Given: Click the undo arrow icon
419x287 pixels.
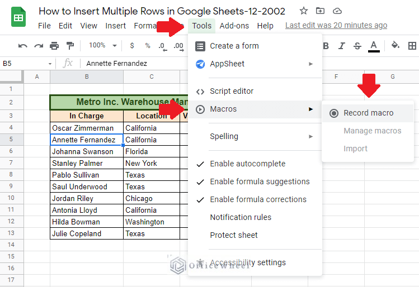Looking at the screenshot, I should (22, 46).
